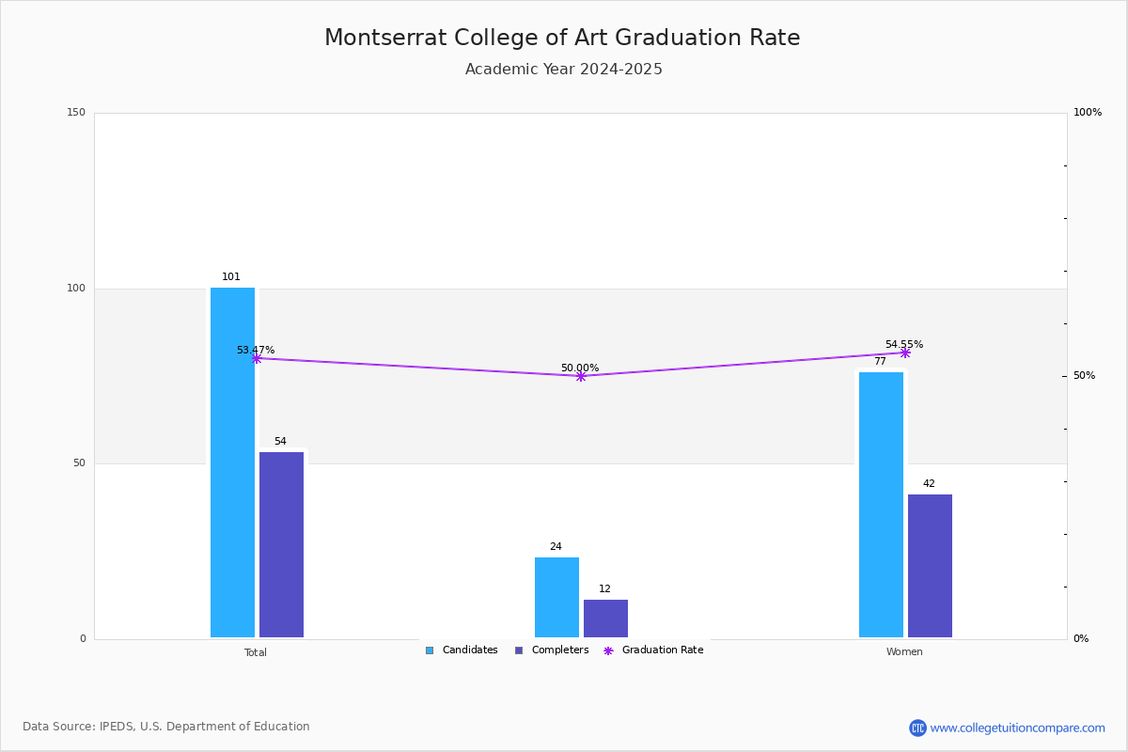Click the CTC logo icon
The image size is (1128, 752).
917,728
